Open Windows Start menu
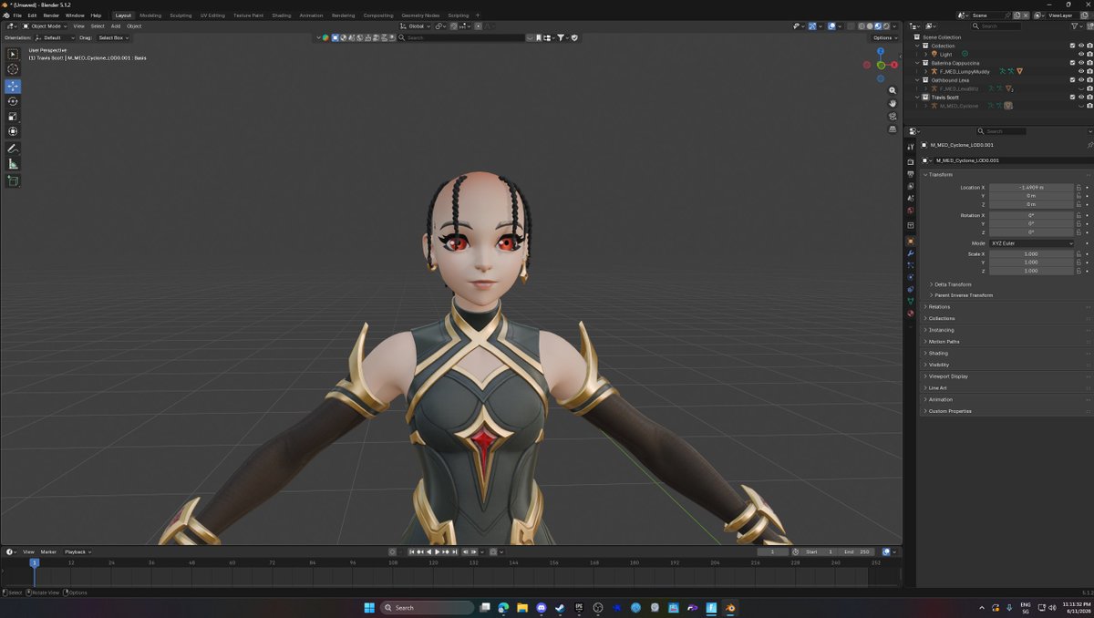1094x618 pixels. [369, 607]
